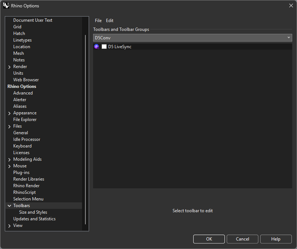Open View options in tree
The image size is (297, 249).
(x=18, y=225)
